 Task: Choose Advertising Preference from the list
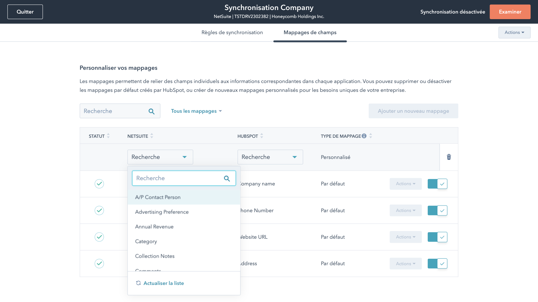pyautogui.click(x=184, y=212)
